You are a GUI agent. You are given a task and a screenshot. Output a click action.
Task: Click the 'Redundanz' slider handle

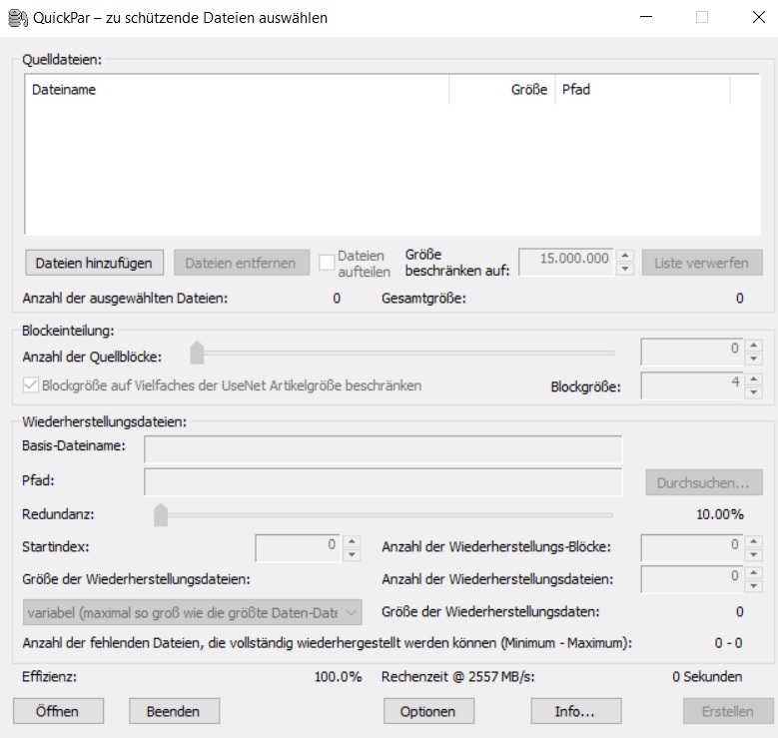click(x=161, y=514)
